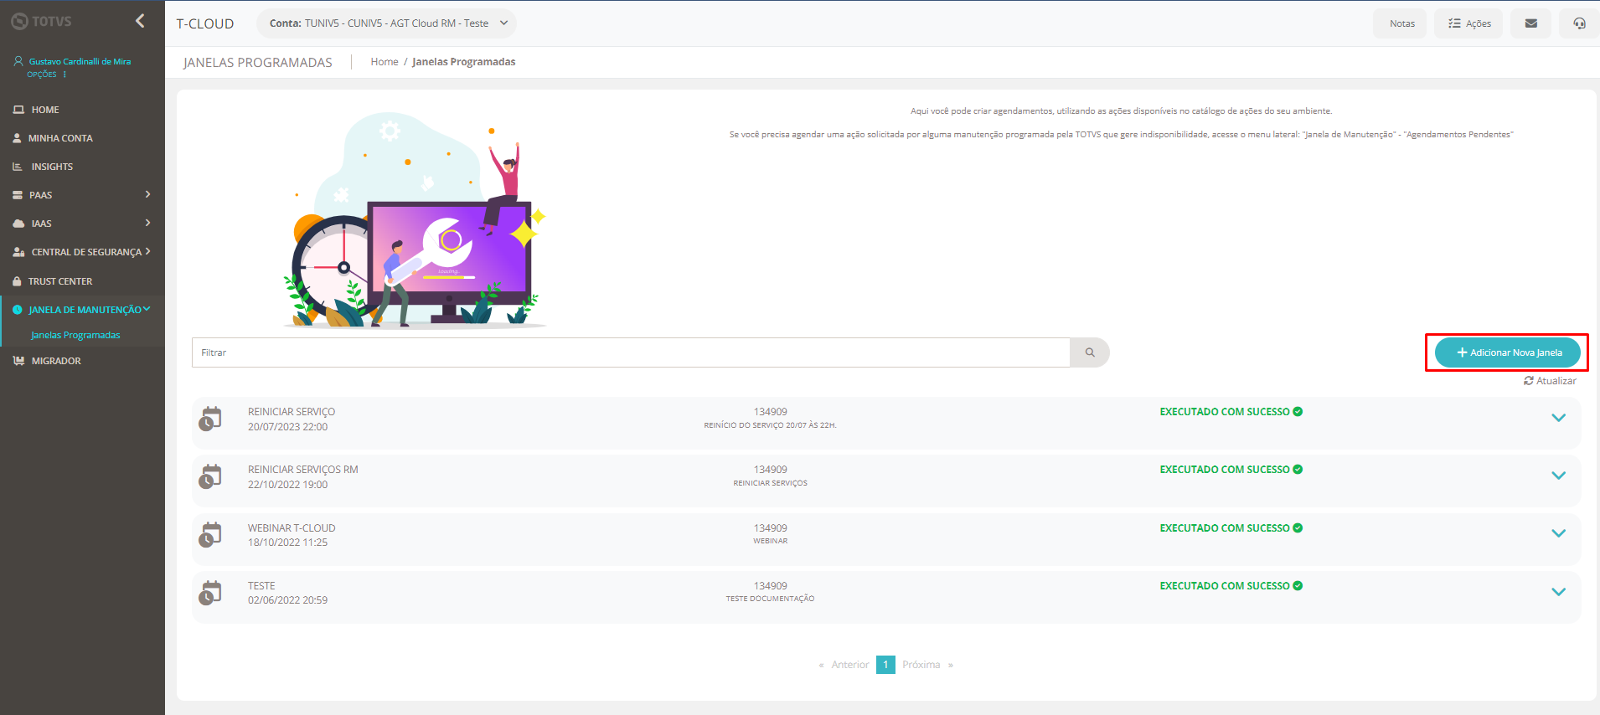Image resolution: width=1600 pixels, height=715 pixels.
Task: Collapse the sidebar with the back arrow
Action: pyautogui.click(x=140, y=21)
